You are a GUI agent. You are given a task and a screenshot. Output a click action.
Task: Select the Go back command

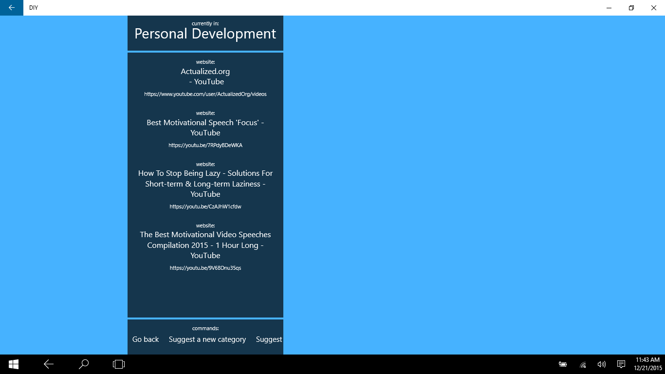click(x=146, y=339)
